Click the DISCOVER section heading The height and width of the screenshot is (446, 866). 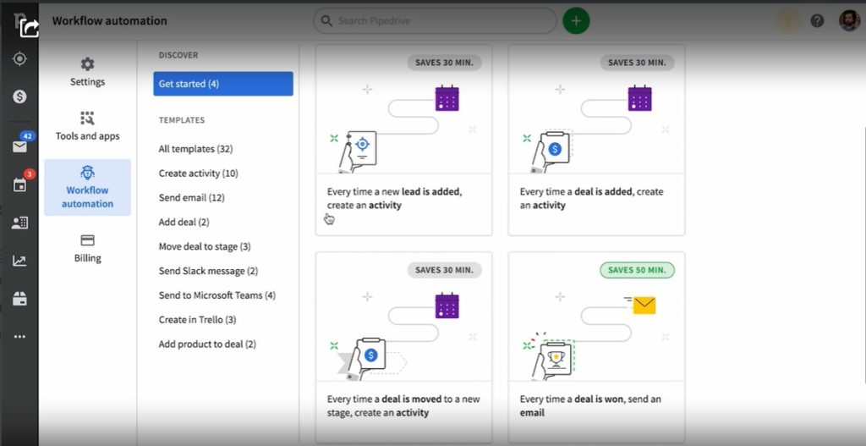coord(178,55)
